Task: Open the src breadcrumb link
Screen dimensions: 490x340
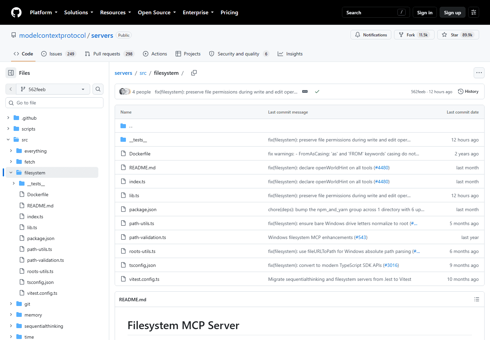Action: pyautogui.click(x=143, y=73)
